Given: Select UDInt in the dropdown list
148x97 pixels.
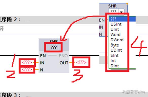Looking at the screenshot, I should 116,50.
